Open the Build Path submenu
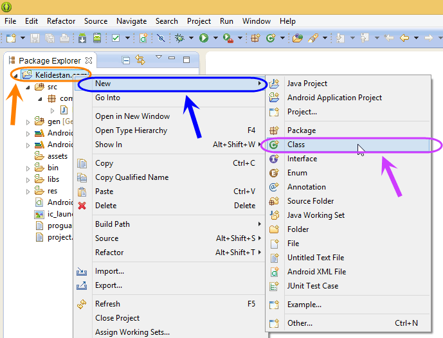The height and width of the screenshot is (338, 443). click(169, 224)
